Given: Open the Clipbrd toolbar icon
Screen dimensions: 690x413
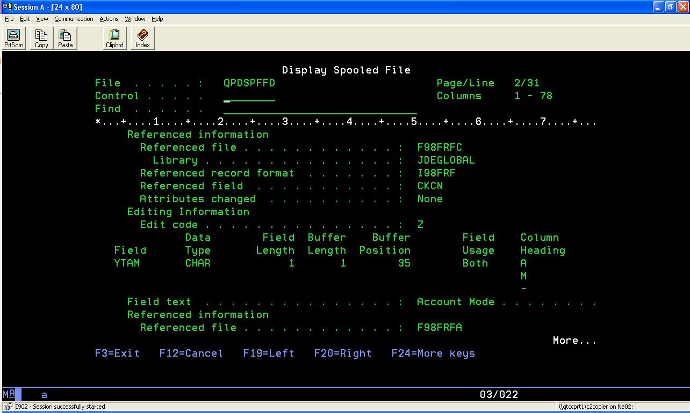Looking at the screenshot, I should pyautogui.click(x=114, y=38).
